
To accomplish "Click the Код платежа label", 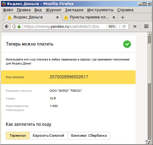I will tap(15, 77).
